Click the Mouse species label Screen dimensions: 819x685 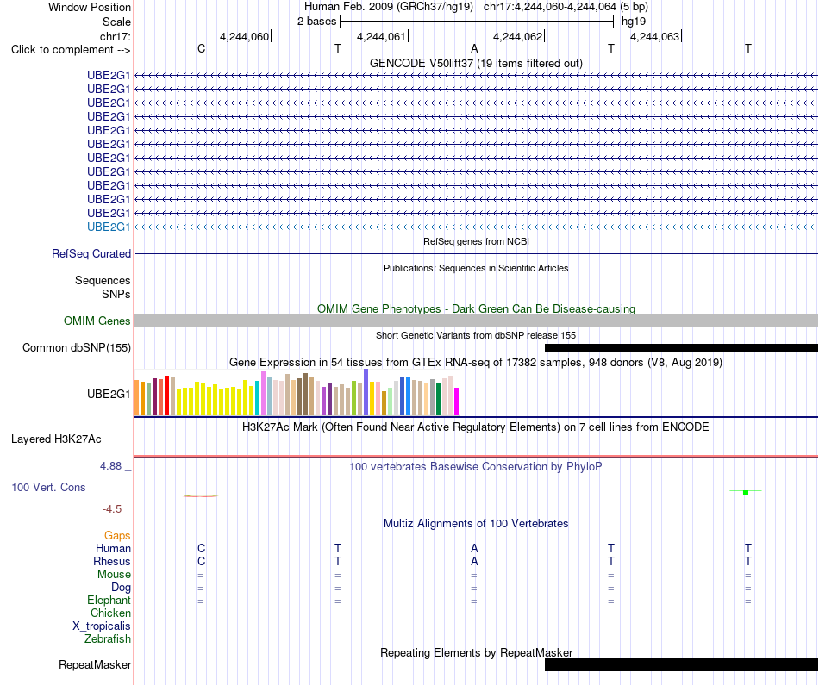click(114, 575)
